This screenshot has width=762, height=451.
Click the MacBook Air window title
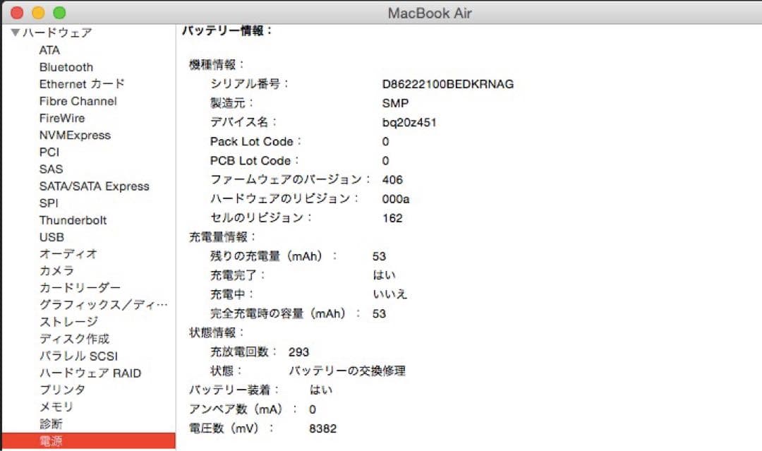430,13
